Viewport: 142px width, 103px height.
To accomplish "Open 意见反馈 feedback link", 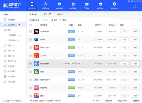I will click(x=109, y=101).
